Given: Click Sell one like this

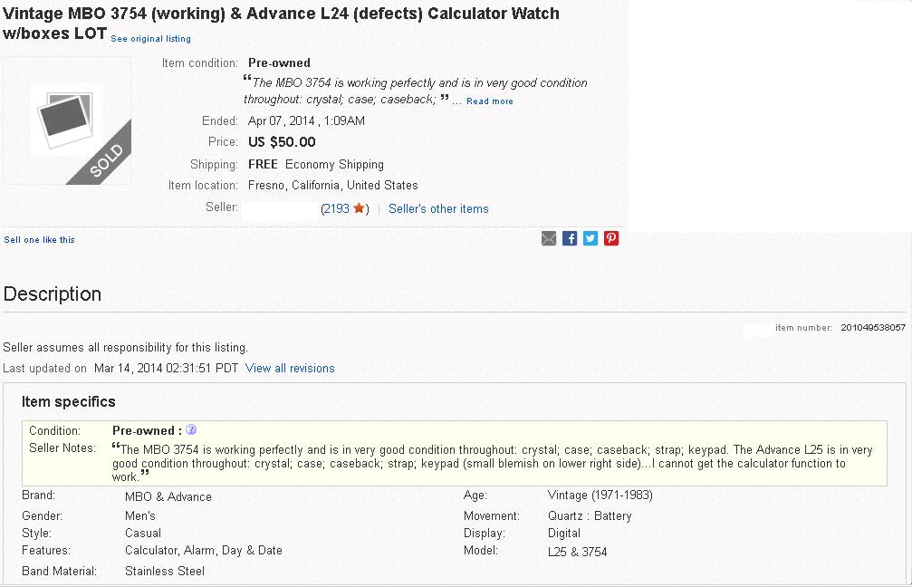Looking at the screenshot, I should [x=40, y=240].
